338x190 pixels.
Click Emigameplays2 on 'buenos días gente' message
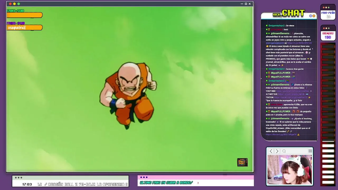click(276, 69)
